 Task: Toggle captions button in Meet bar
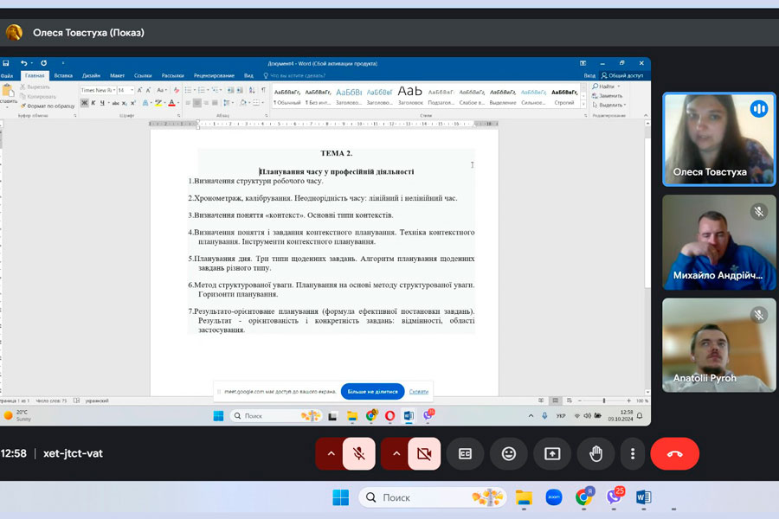pos(466,453)
